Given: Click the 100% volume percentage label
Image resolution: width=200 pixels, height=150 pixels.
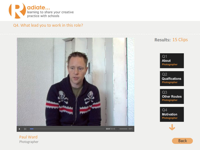Looking at the screenshot, I should tap(130, 129).
